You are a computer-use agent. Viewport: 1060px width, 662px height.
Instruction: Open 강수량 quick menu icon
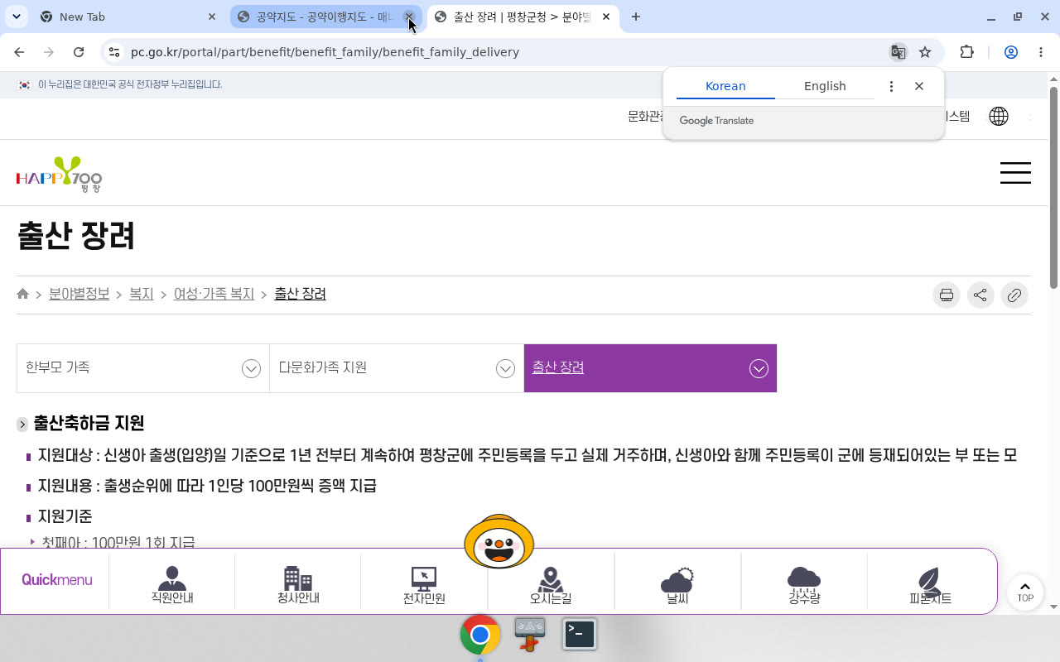tap(804, 585)
